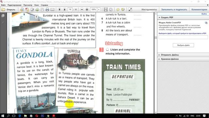Open the Окно menu
209x118 pixels.
(36, 5)
